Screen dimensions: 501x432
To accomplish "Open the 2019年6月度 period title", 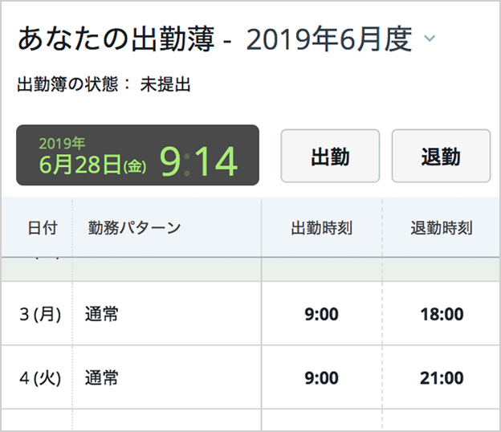I will click(329, 39).
